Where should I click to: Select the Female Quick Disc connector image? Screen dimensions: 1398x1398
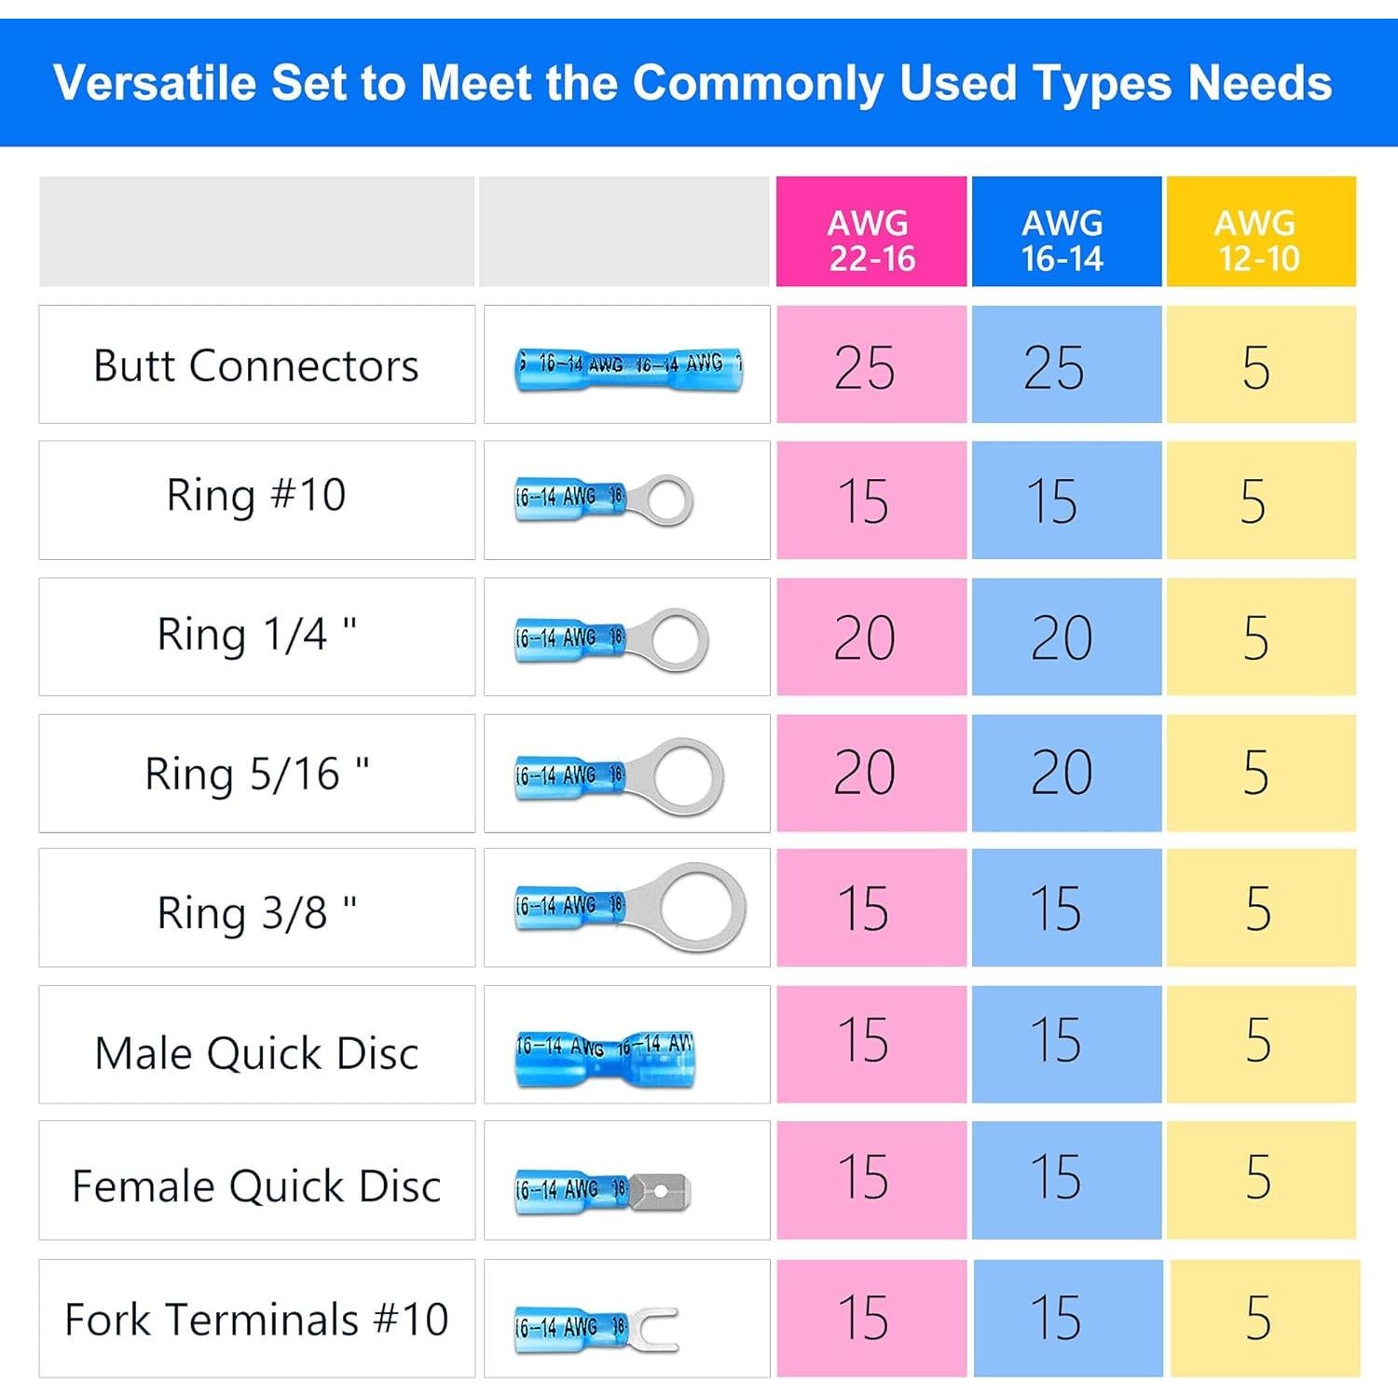coord(602,1191)
